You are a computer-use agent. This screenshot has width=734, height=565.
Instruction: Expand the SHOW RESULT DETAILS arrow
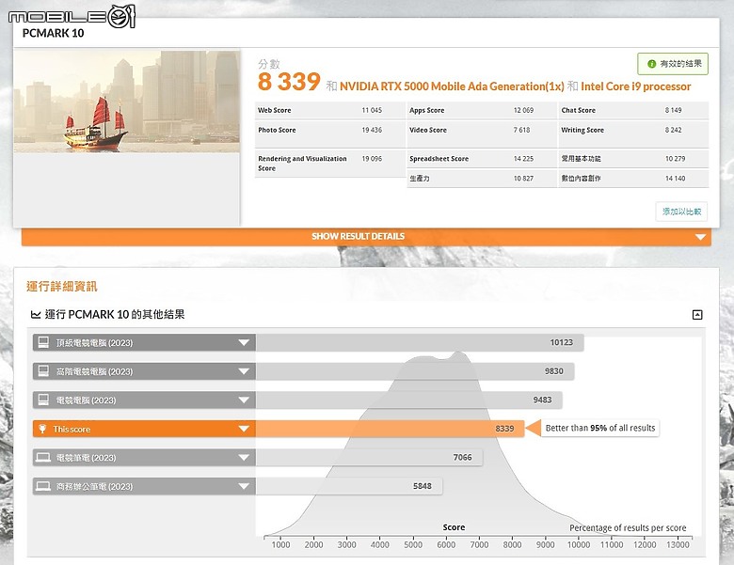pyautogui.click(x=700, y=237)
